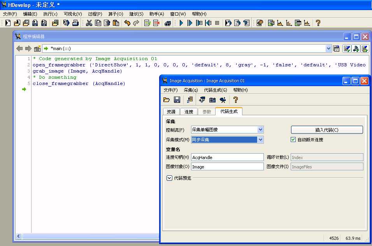Open the 建议(S) menu

point(136,14)
